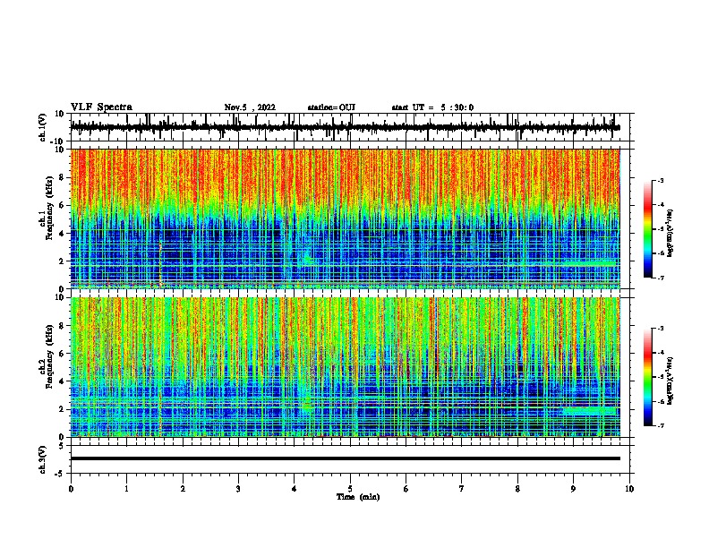Click time axis tick label "4"
This screenshot has width=709, height=548.
click(295, 489)
